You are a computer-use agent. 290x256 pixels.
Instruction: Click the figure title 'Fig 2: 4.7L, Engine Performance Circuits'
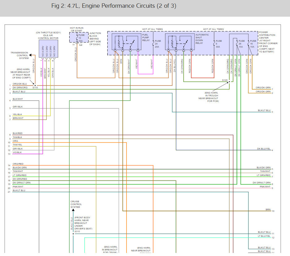click(113, 6)
